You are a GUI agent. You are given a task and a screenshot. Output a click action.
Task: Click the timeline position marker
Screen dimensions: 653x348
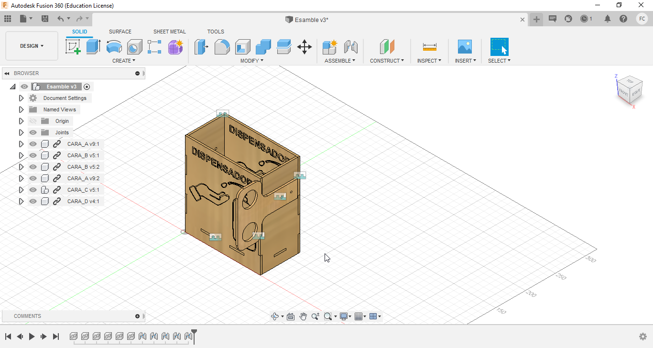coord(194,336)
